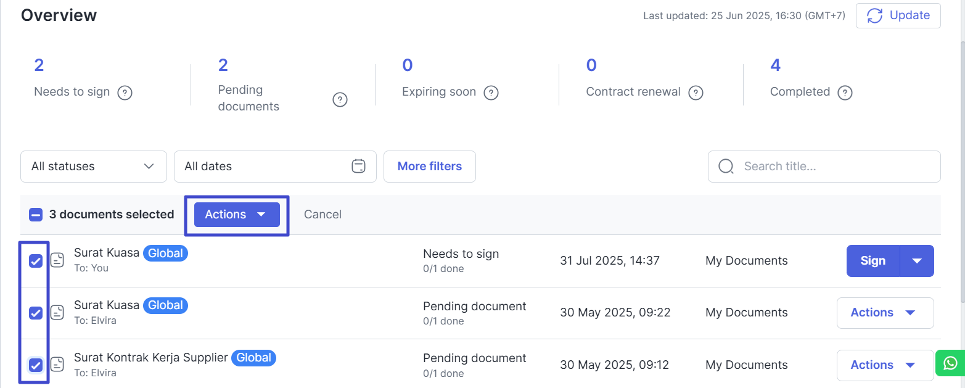Uncheck Surat Kuasa sent 30 May 09:22
The image size is (965, 388).
[x=36, y=313]
